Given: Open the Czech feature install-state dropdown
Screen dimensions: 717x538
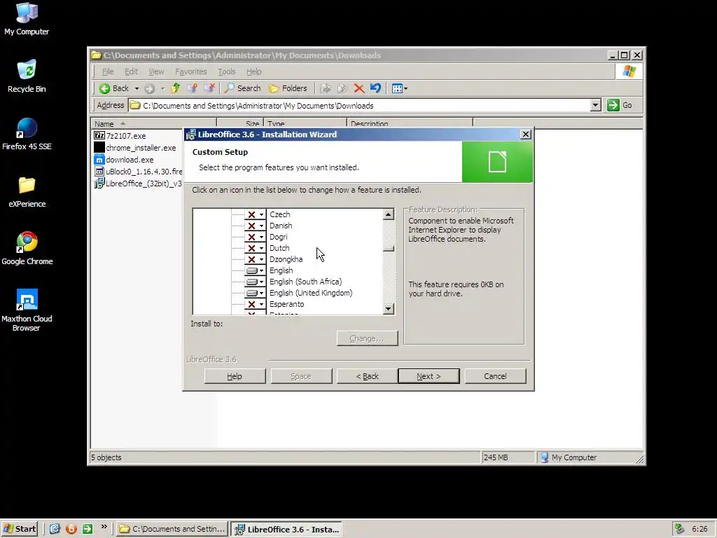Looking at the screenshot, I should (x=255, y=214).
